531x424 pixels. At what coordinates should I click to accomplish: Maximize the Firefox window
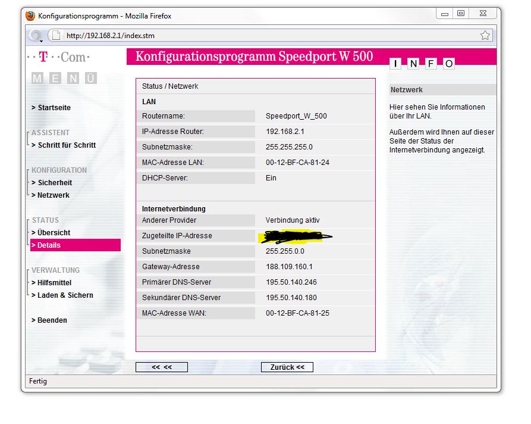[x=460, y=13]
